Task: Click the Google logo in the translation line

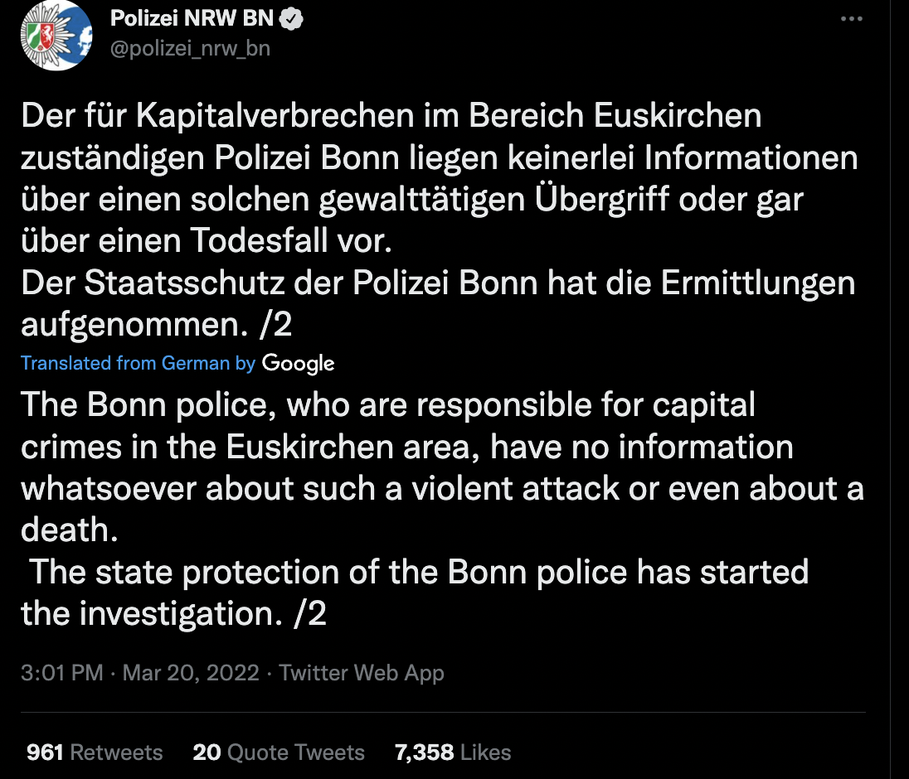Action: tap(298, 363)
